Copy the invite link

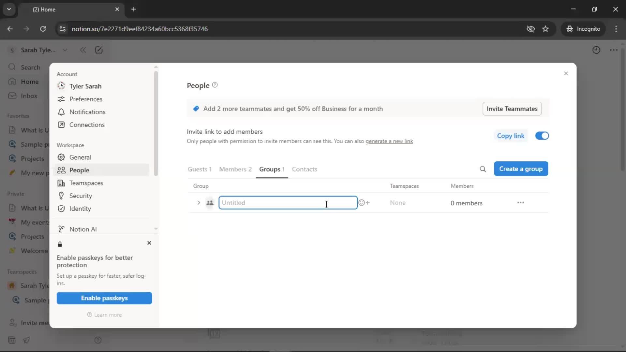tap(511, 136)
